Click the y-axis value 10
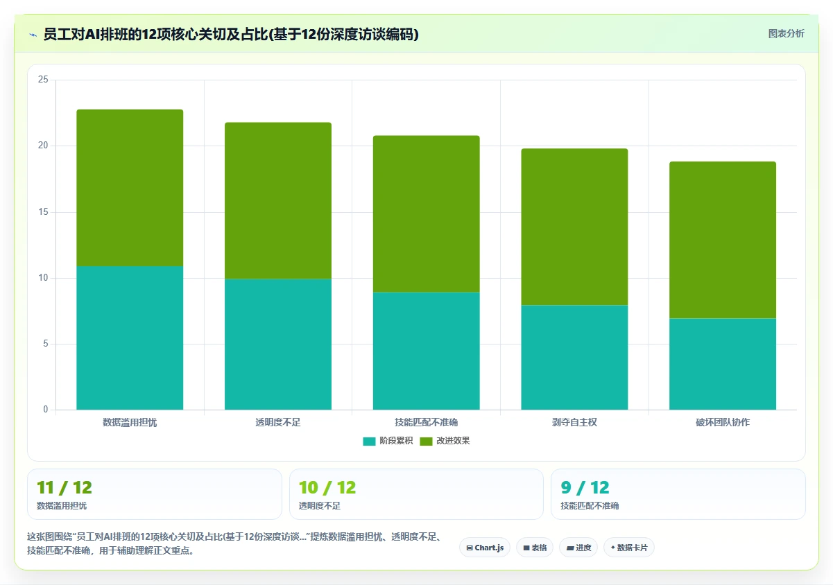The width and height of the screenshot is (833, 585). click(x=43, y=278)
